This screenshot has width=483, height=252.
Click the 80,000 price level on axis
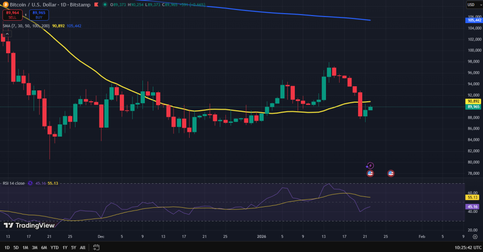[475, 162]
